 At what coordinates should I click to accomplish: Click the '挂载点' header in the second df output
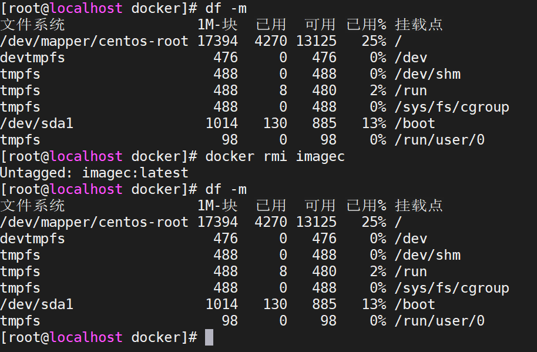click(x=418, y=206)
